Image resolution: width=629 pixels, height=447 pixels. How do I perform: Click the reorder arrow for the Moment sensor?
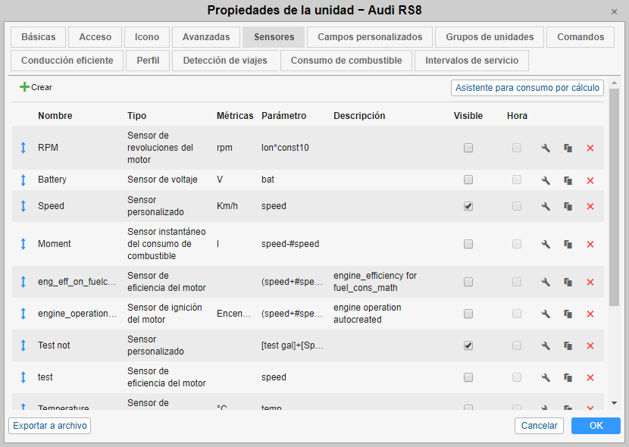tap(23, 244)
